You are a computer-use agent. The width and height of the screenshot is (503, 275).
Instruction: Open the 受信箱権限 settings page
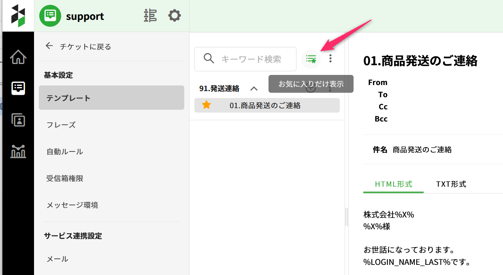point(65,178)
